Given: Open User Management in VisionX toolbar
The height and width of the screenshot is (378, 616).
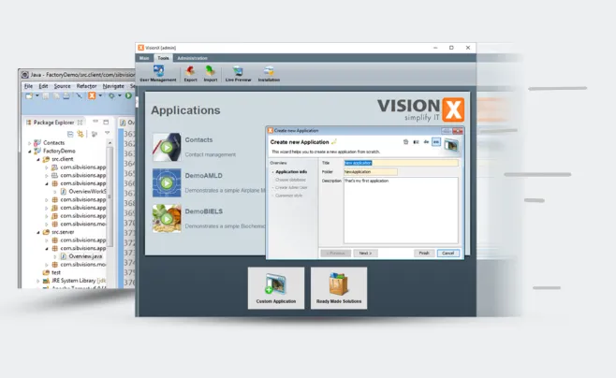Looking at the screenshot, I should pyautogui.click(x=158, y=73).
